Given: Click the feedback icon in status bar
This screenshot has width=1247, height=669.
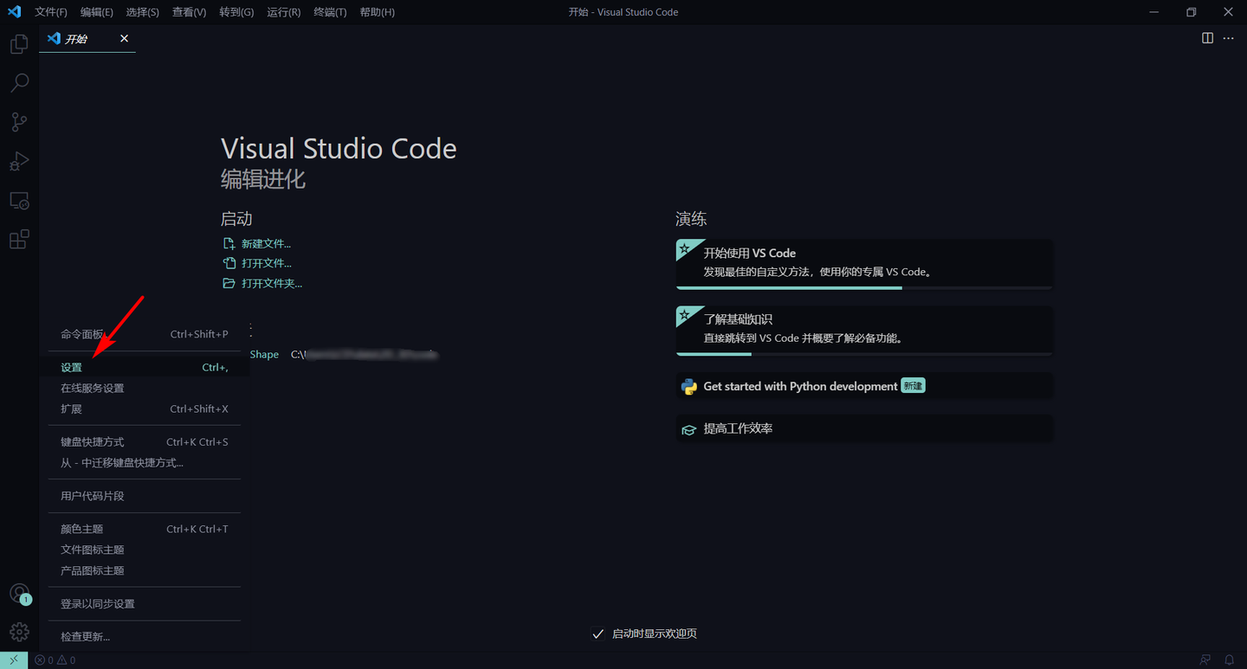Looking at the screenshot, I should click(x=1205, y=660).
